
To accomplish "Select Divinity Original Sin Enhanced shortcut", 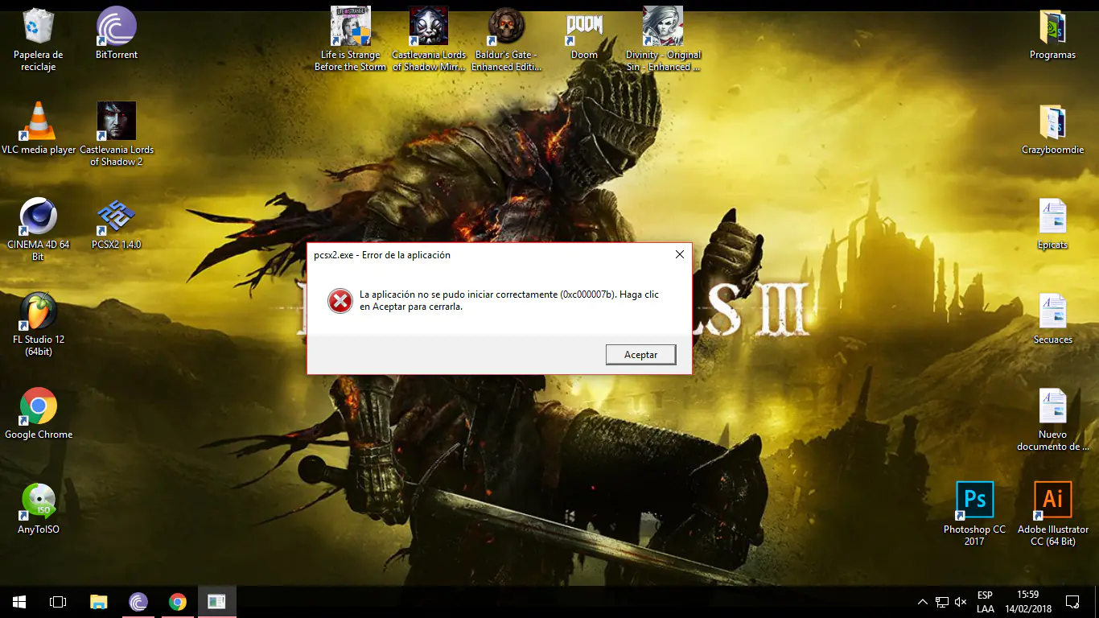I will [x=663, y=39].
